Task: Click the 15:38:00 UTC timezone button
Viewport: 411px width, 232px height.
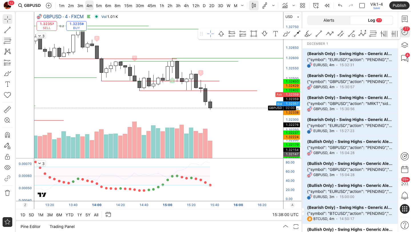Action: [x=285, y=215]
